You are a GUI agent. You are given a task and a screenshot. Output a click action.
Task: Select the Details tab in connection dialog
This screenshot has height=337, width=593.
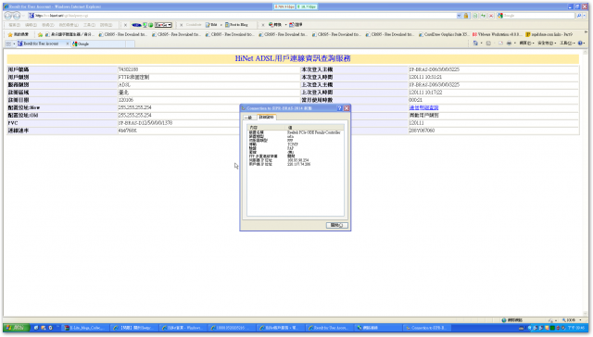267,118
